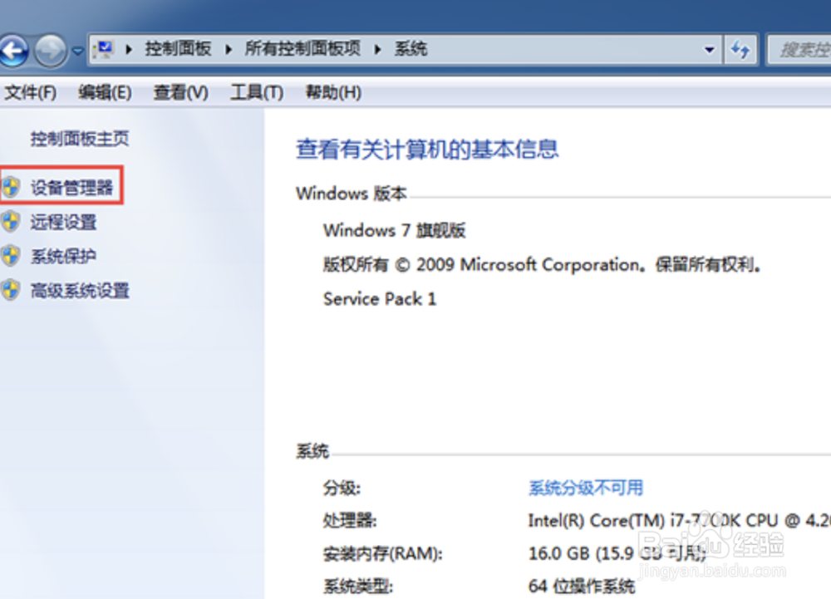Select the 2009 Microsoft Corporation copyright line
The height and width of the screenshot is (599, 831).
coord(542,264)
